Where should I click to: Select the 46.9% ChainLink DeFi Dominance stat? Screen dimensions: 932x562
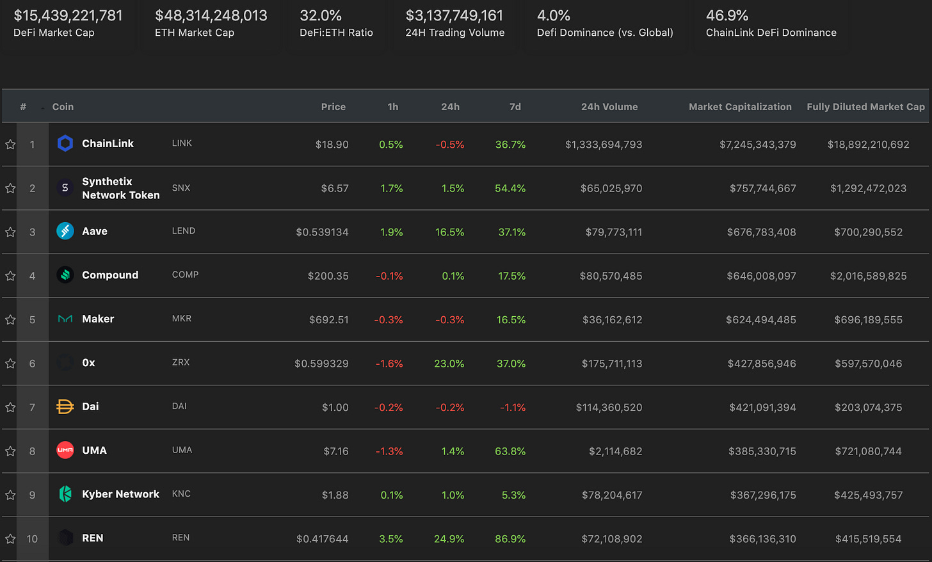pos(771,23)
